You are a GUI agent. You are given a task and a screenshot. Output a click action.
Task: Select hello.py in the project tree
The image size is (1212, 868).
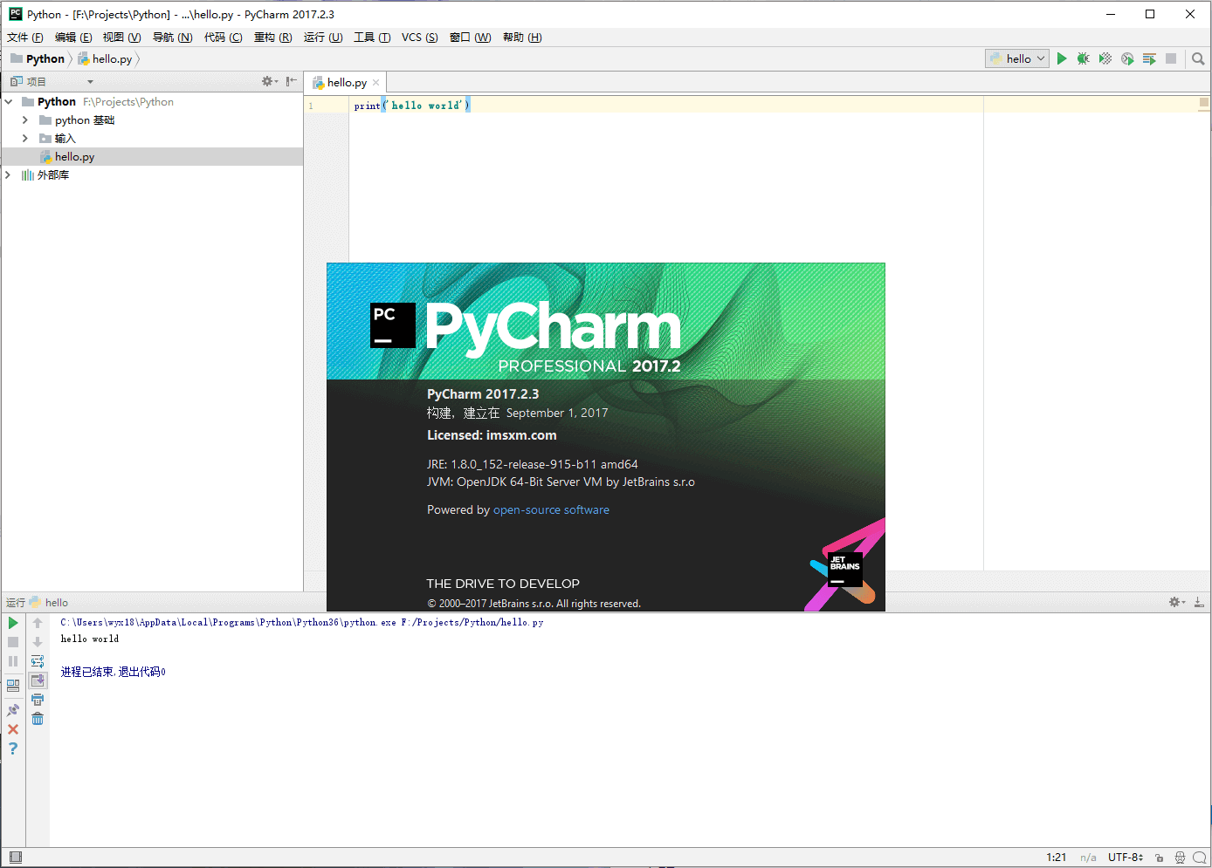click(x=74, y=157)
